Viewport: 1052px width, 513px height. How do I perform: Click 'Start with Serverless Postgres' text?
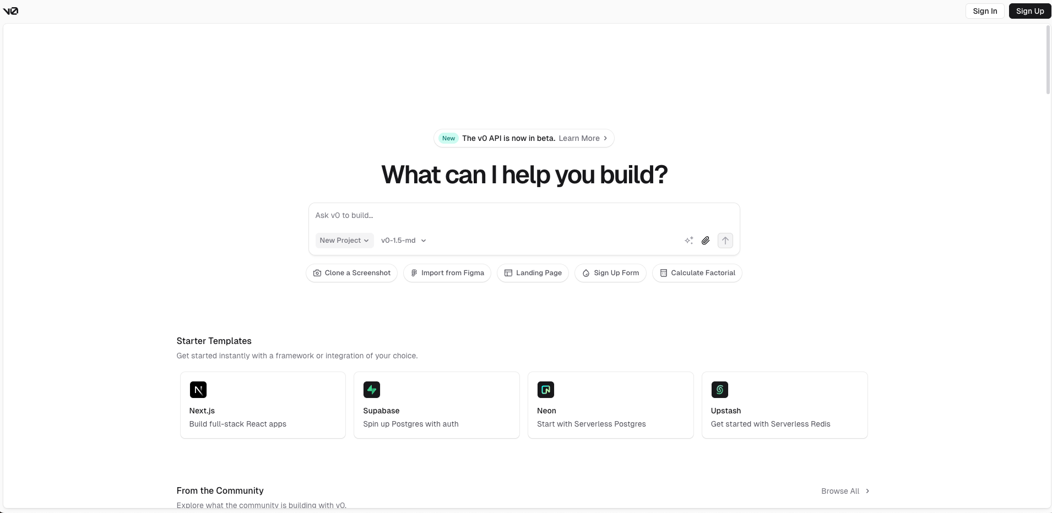pyautogui.click(x=592, y=424)
